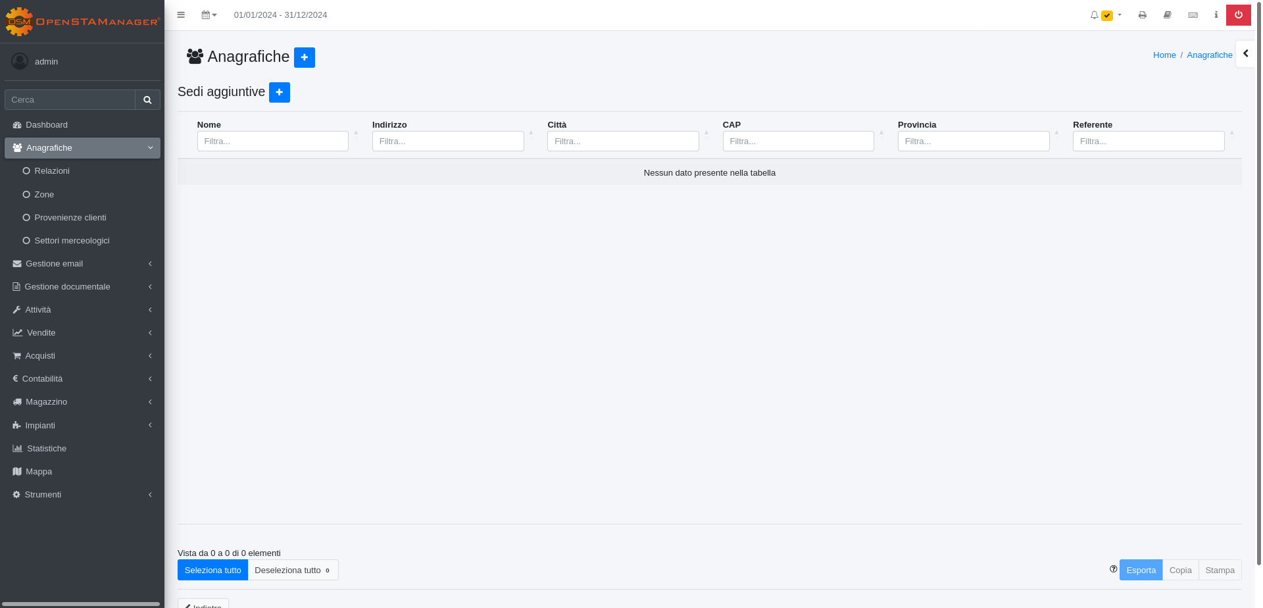The height and width of the screenshot is (608, 1263).
Task: Follow the Home breadcrumb link
Action: pyautogui.click(x=1164, y=55)
